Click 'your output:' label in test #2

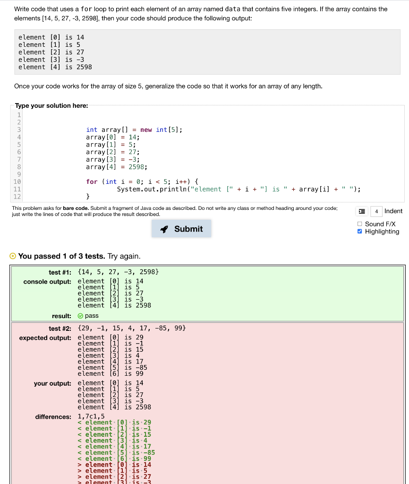52,383
